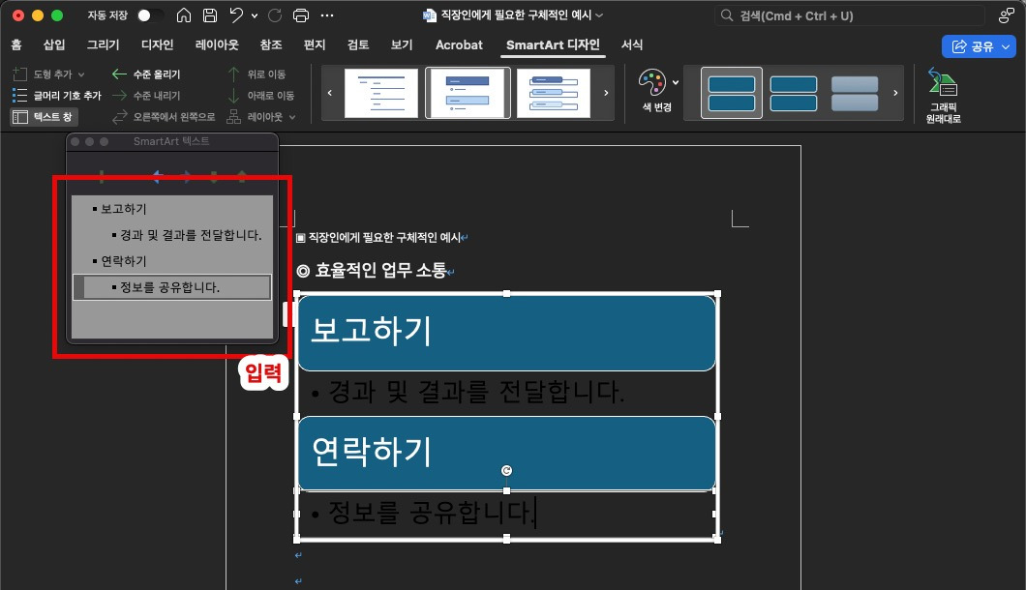1026x590 pixels.
Task: Select the SmartArt 디자인 tab
Action: 553,44
